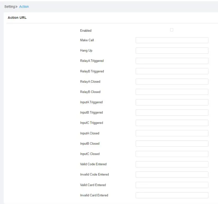Focus the InputB Triggered field
The height and width of the screenshot is (204, 218).
pyautogui.click(x=172, y=113)
